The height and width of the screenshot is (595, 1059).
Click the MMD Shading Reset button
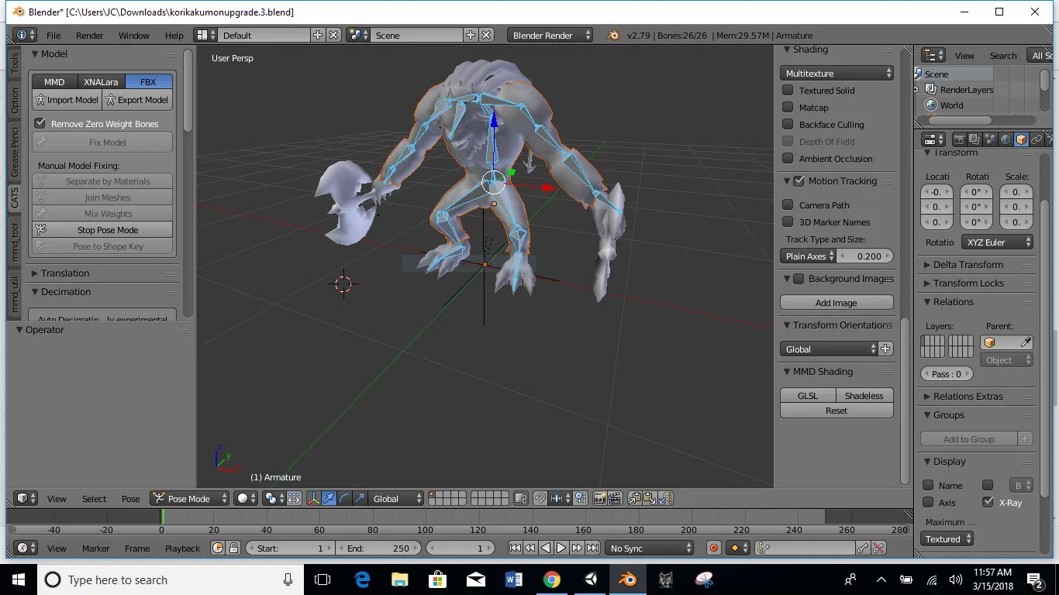click(x=837, y=411)
